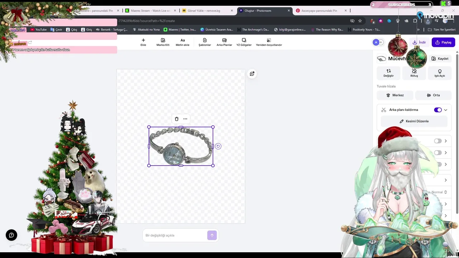Enable the second grey toggle below Kesimi Düzenle

438,153
